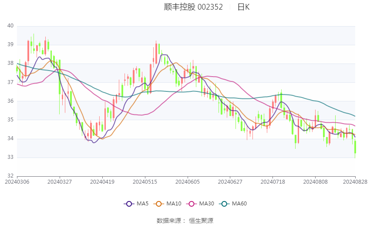
Task: Click the last green candlestick at 20240828
Action: (x=355, y=147)
